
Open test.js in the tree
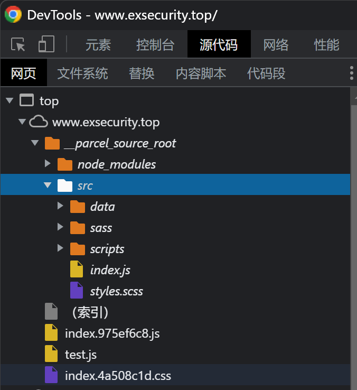[81, 355]
